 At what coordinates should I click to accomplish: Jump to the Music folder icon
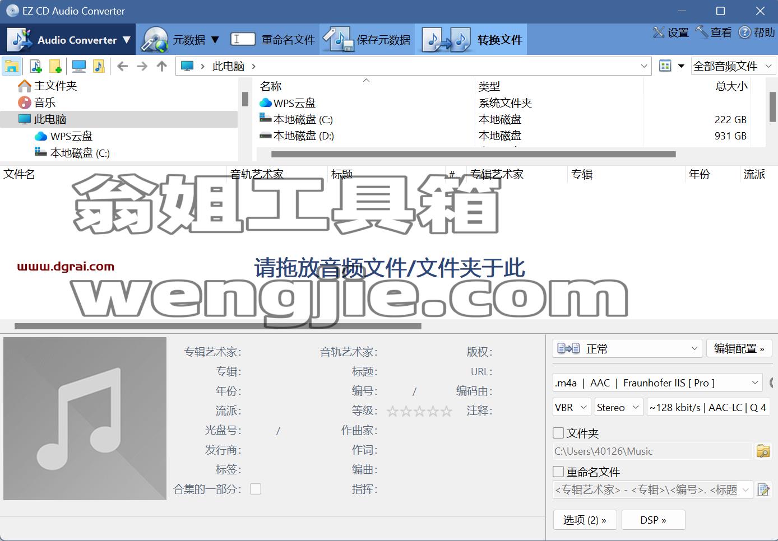coord(99,66)
